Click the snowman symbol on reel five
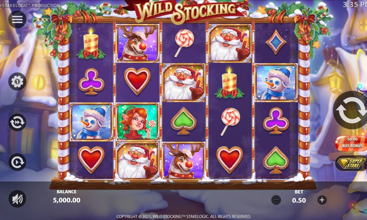The image size is (367, 220). (x=276, y=82)
